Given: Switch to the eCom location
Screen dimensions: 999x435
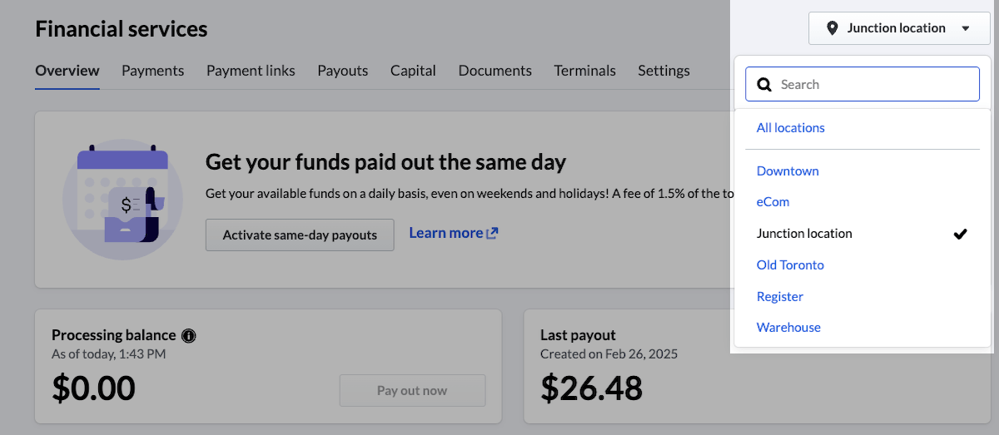Looking at the screenshot, I should coord(773,202).
